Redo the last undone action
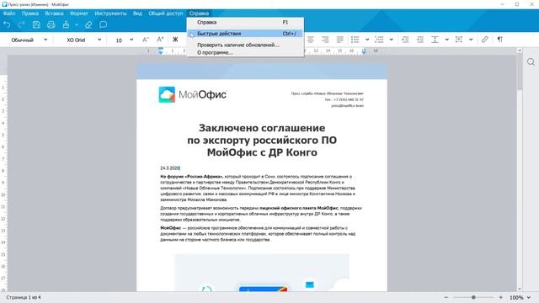Viewport: 539px width, 303px height. tap(21, 24)
